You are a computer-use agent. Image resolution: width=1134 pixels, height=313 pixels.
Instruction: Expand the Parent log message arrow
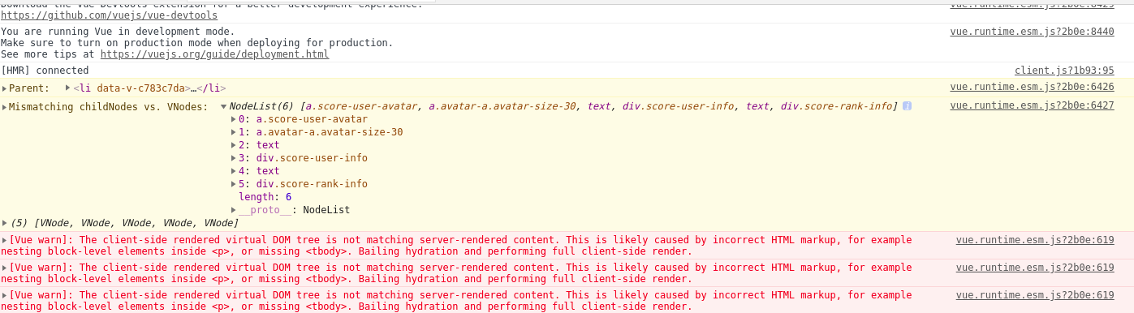point(4,88)
